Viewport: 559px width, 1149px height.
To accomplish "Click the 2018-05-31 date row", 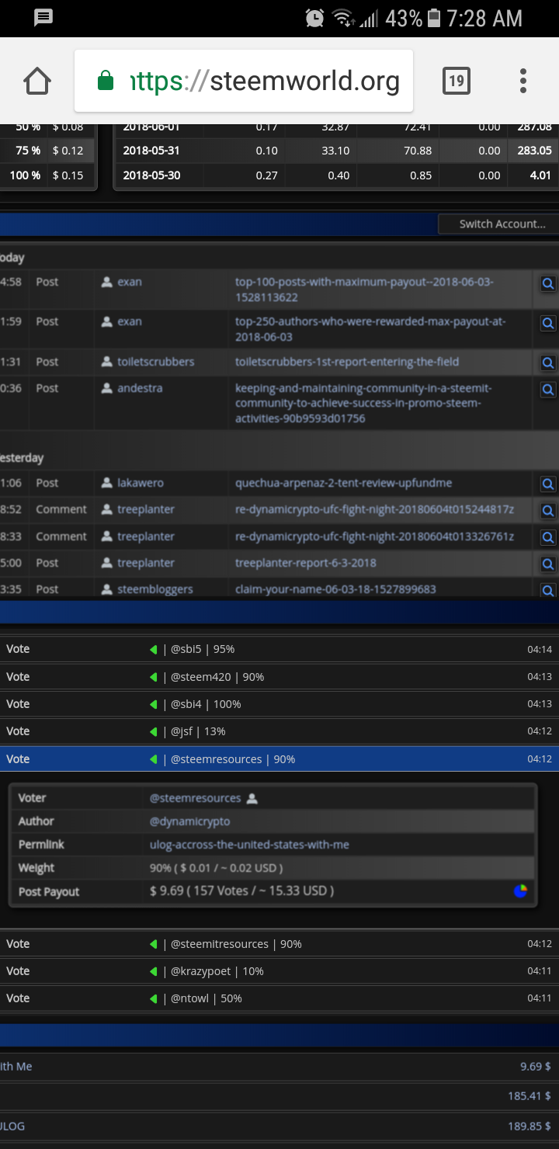I will tap(337, 151).
